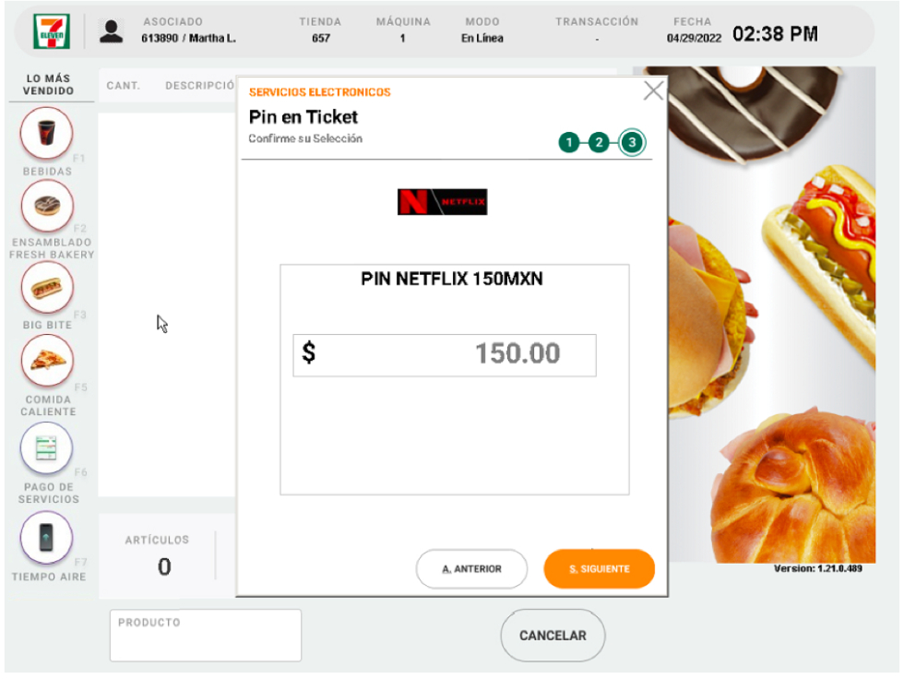Screen dimensions: 904x679
Task: Click the $150.00 amount field
Action: point(445,354)
